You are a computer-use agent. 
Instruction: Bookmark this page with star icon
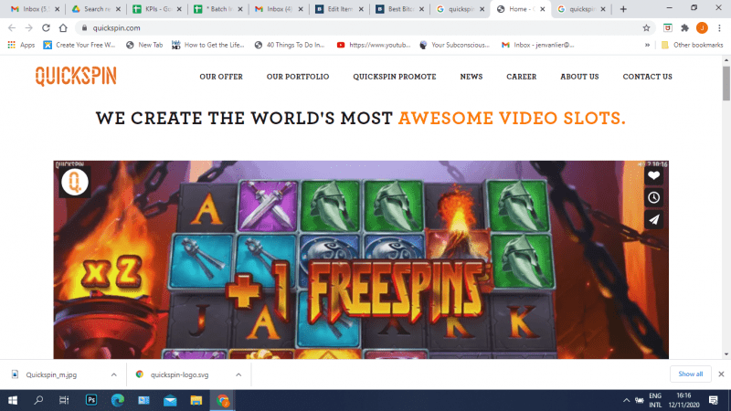click(x=646, y=28)
